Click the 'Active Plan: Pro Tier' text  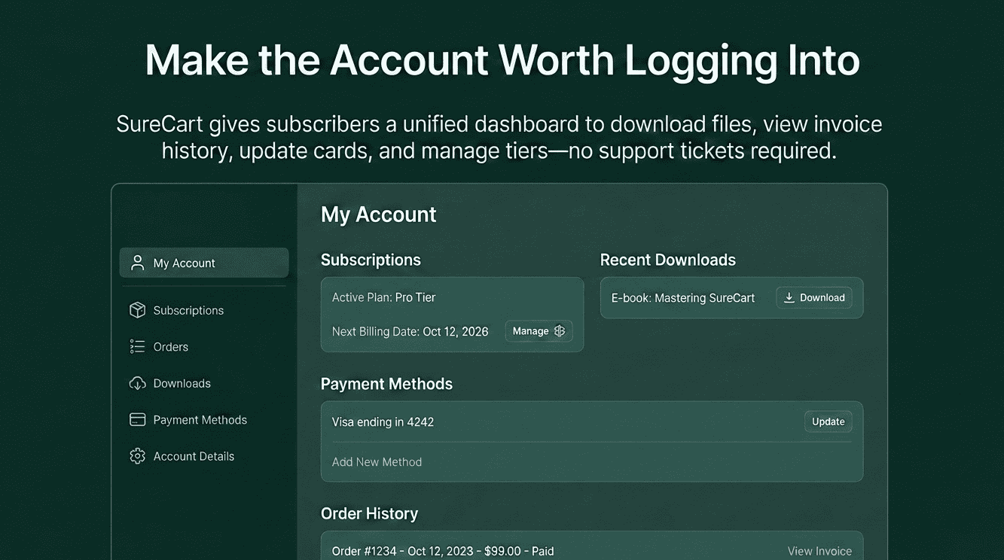coord(384,297)
